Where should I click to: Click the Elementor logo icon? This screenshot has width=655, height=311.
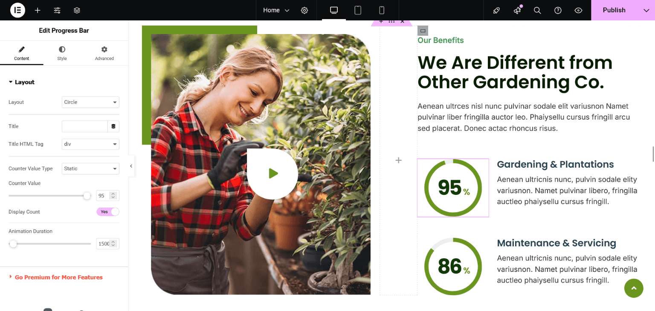pos(17,10)
